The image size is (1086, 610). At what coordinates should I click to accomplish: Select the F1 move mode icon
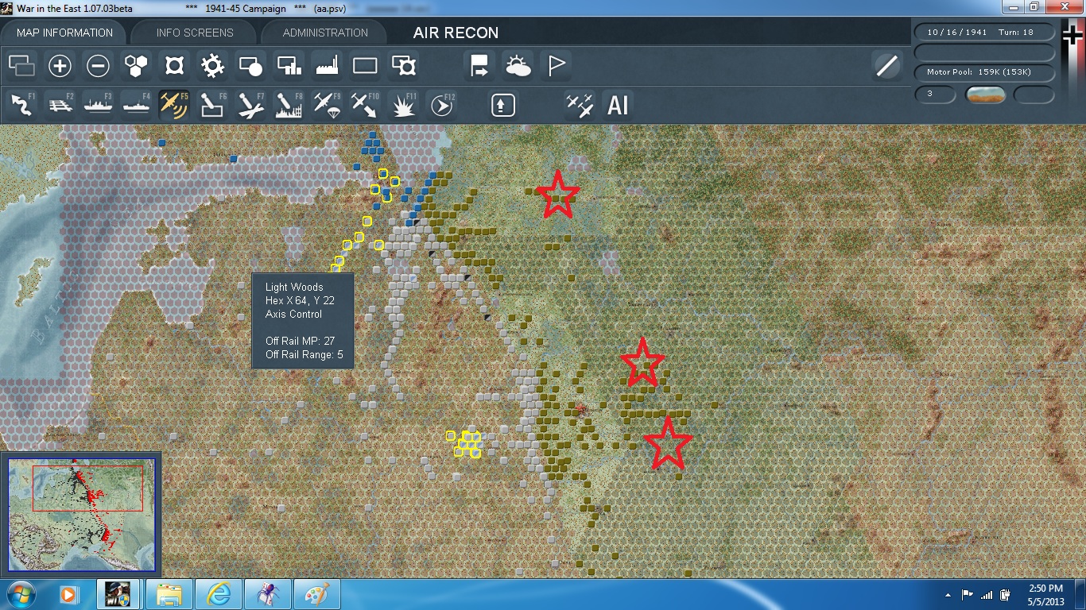[x=22, y=105]
